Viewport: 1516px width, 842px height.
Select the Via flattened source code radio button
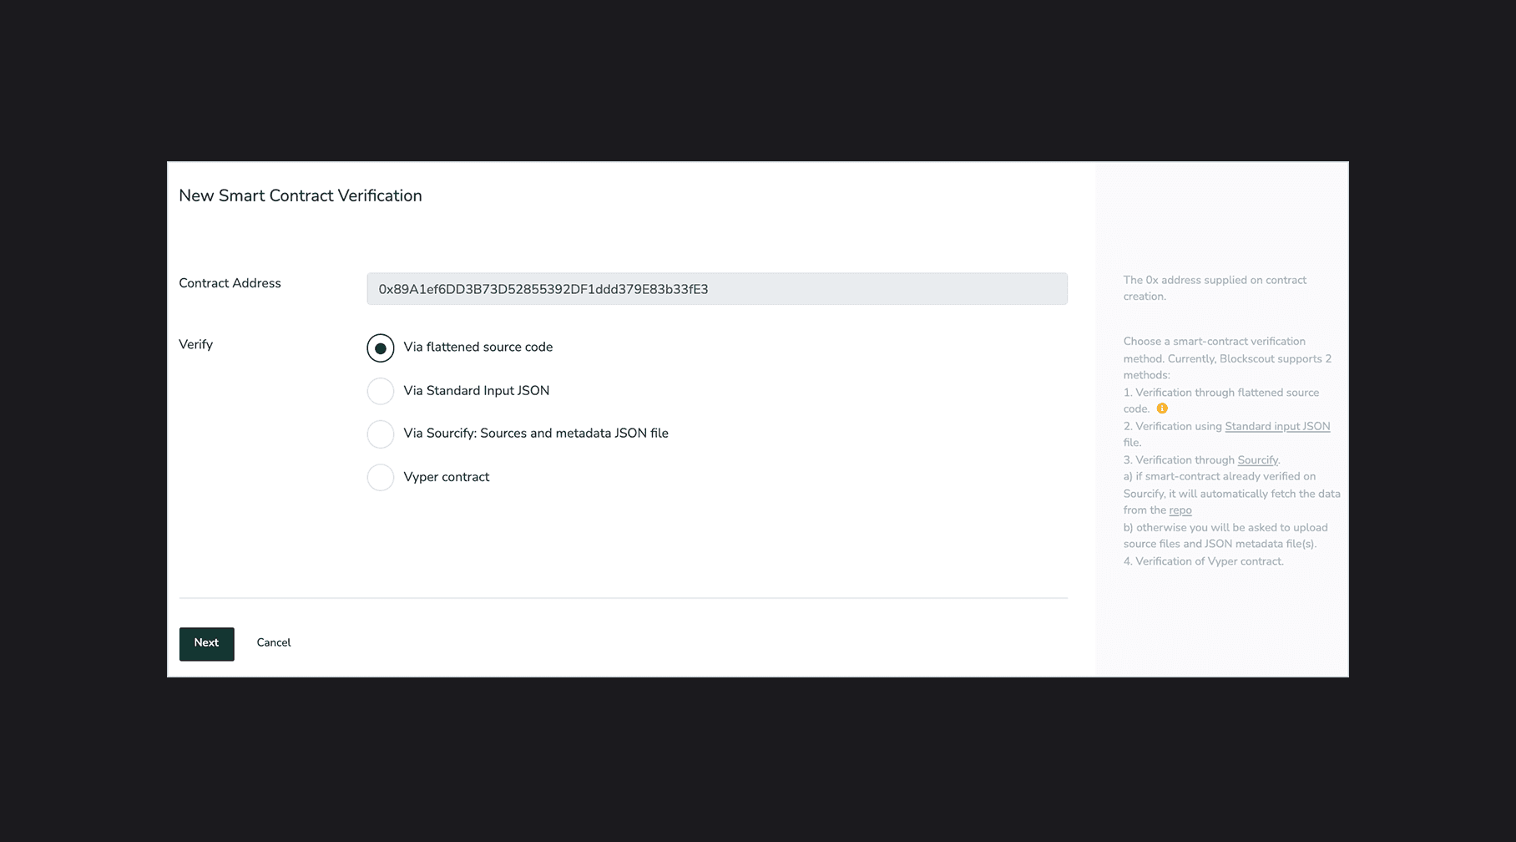pos(380,348)
